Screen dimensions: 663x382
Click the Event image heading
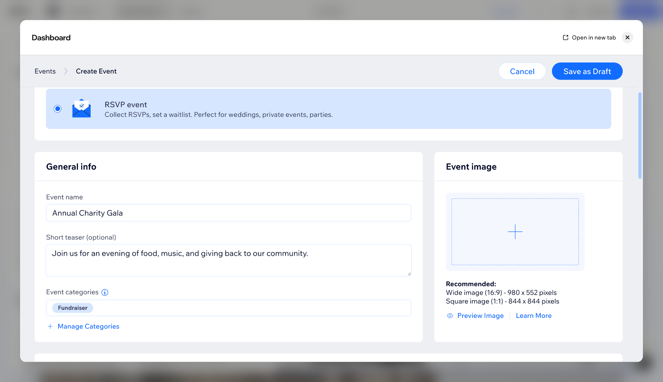click(471, 167)
